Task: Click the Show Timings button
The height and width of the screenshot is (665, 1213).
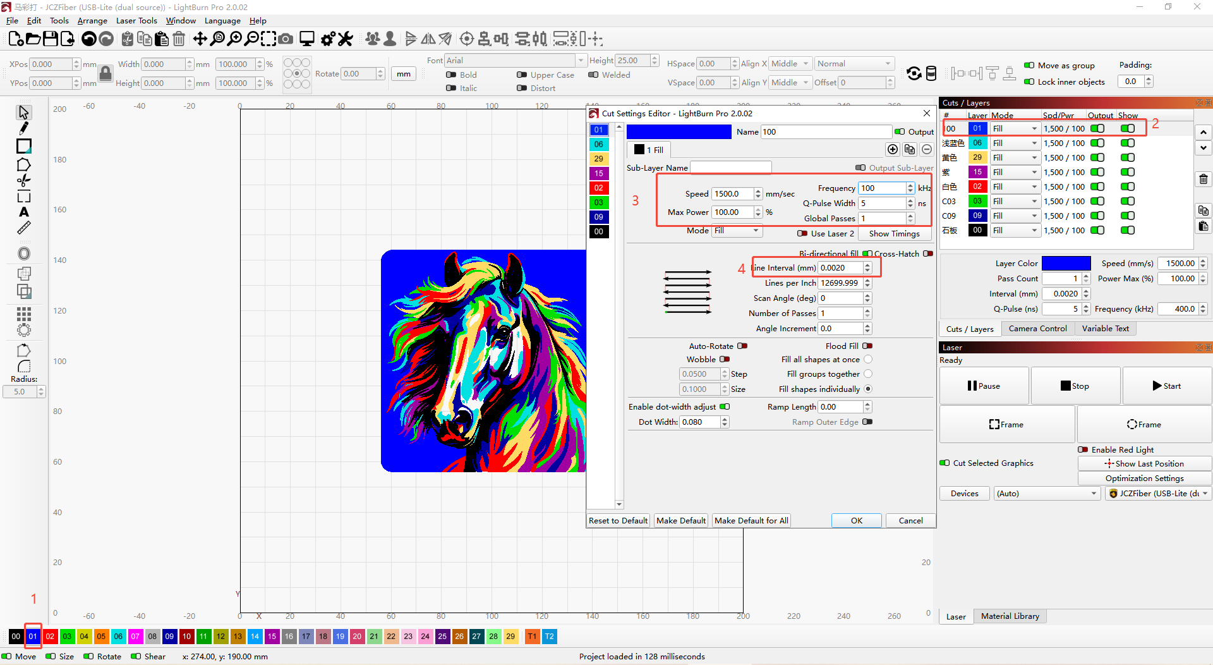Action: [894, 233]
